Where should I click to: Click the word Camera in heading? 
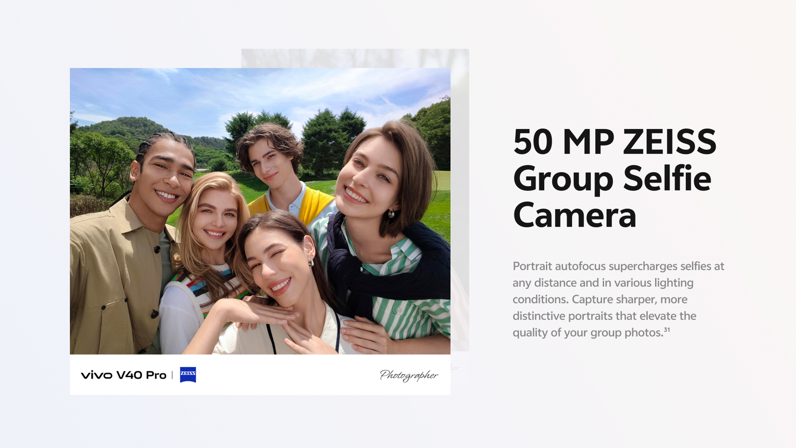point(574,215)
